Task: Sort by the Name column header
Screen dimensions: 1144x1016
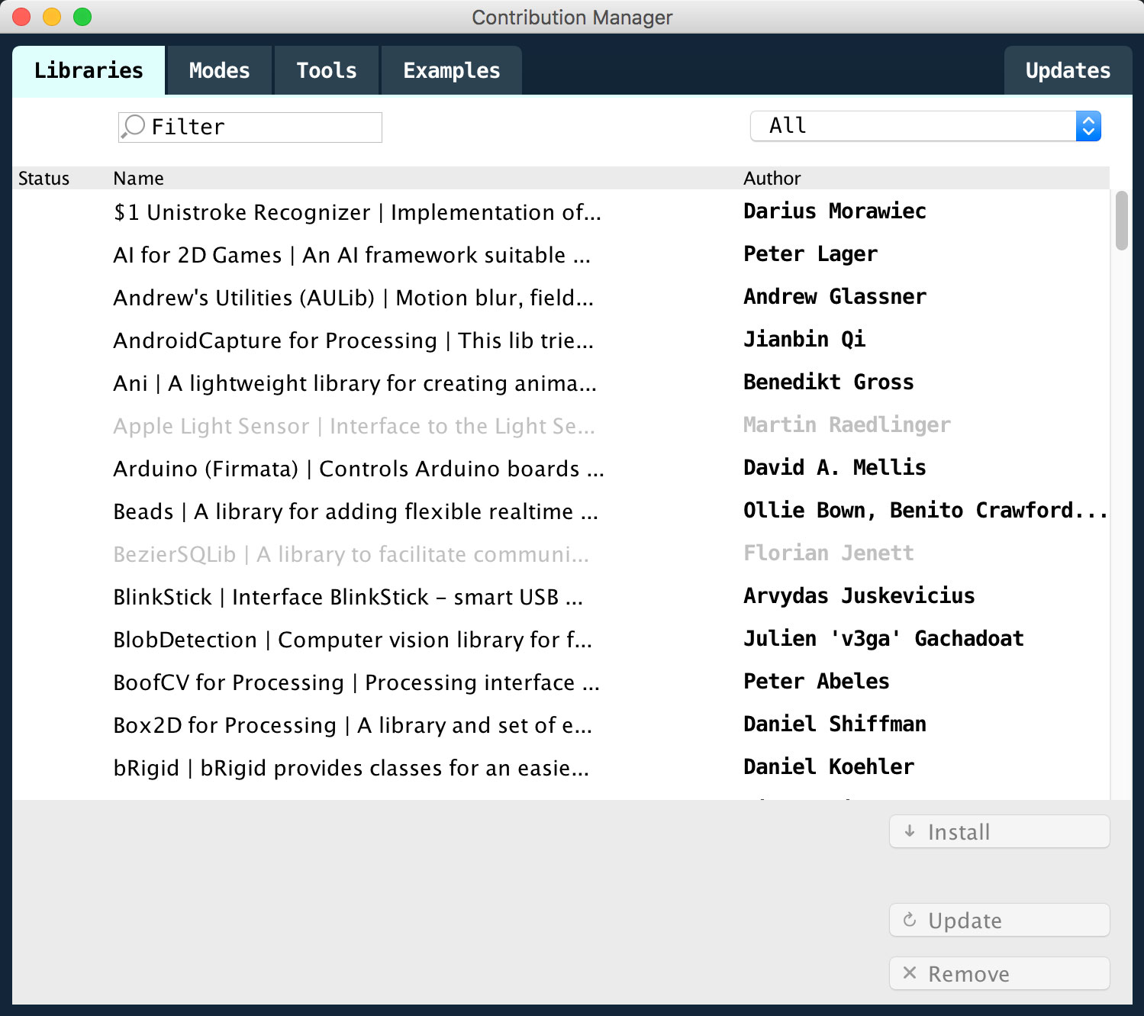Action: tap(139, 179)
